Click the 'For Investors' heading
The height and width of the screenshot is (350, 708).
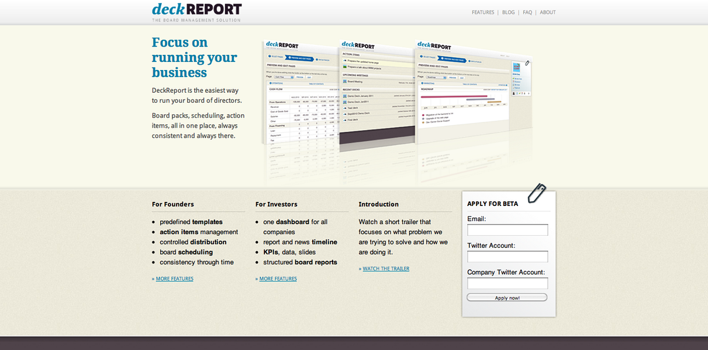tap(276, 204)
